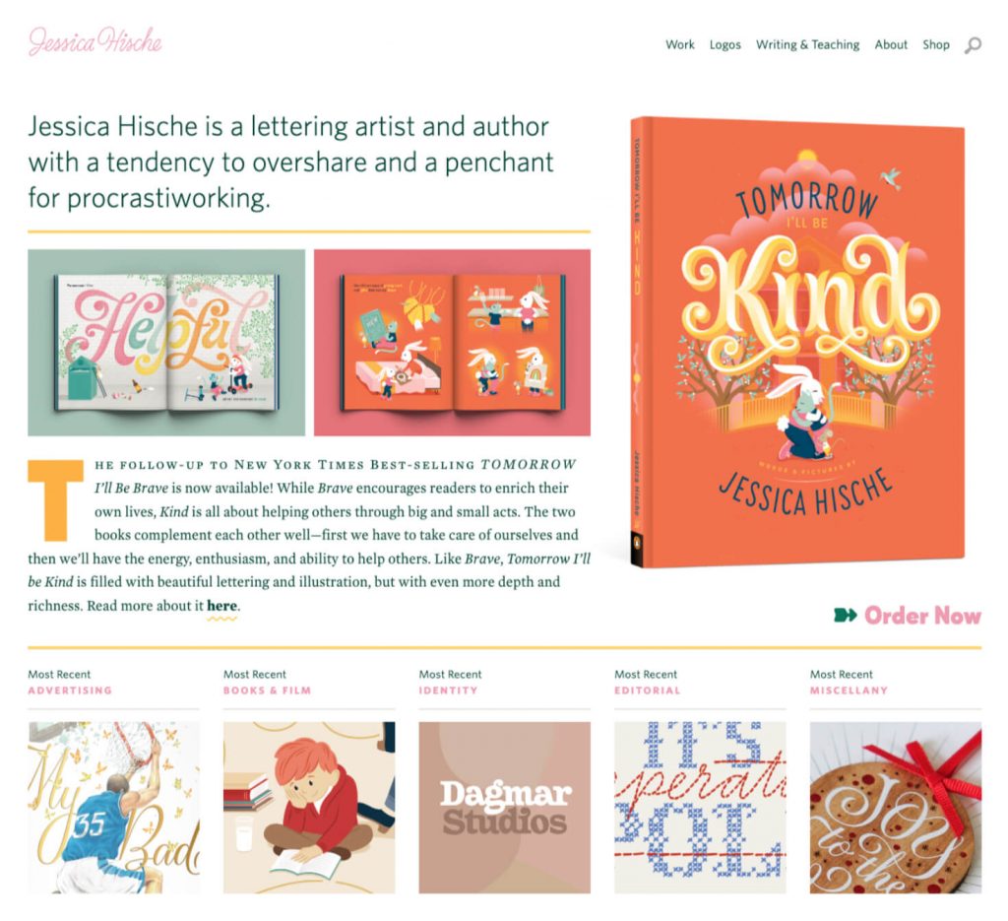Go to Writing & Teaching page

pyautogui.click(x=807, y=44)
